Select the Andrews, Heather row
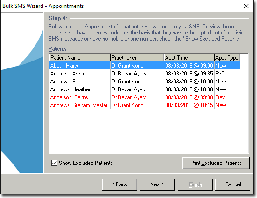This screenshot has width=257, height=198. (145, 89)
